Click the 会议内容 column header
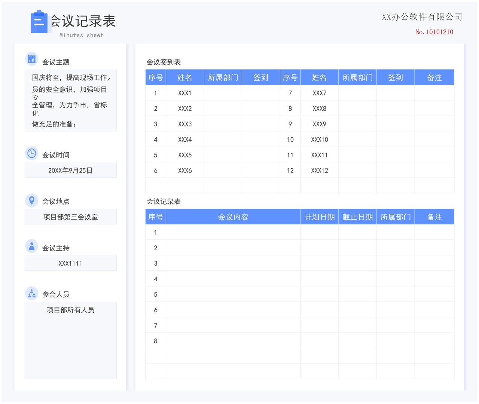The image size is (479, 404). [233, 217]
